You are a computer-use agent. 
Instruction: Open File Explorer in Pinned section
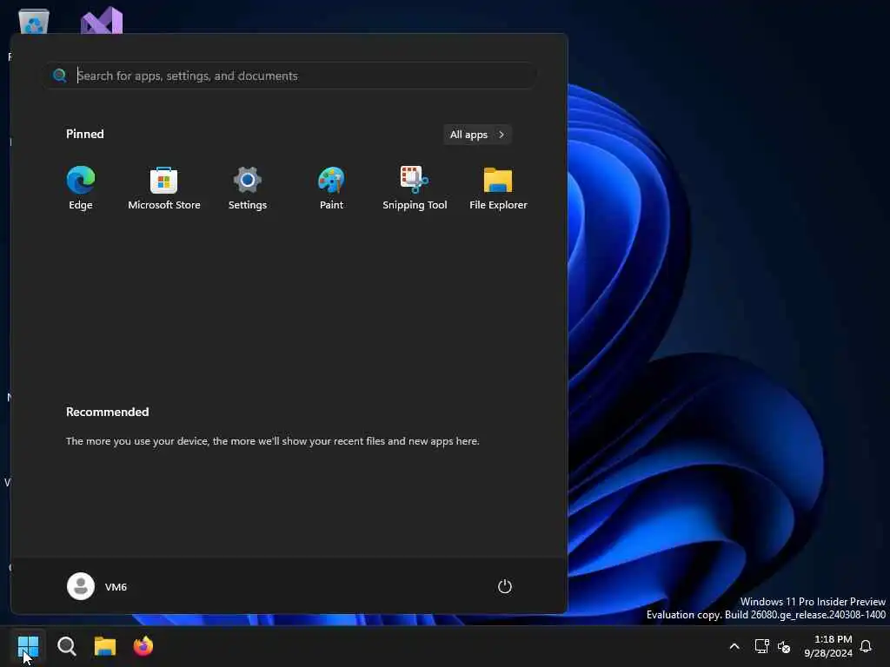(x=498, y=188)
